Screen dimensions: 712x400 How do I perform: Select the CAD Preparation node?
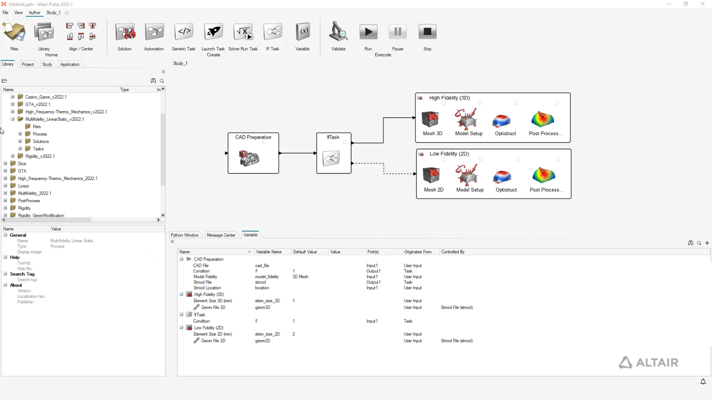pos(253,153)
